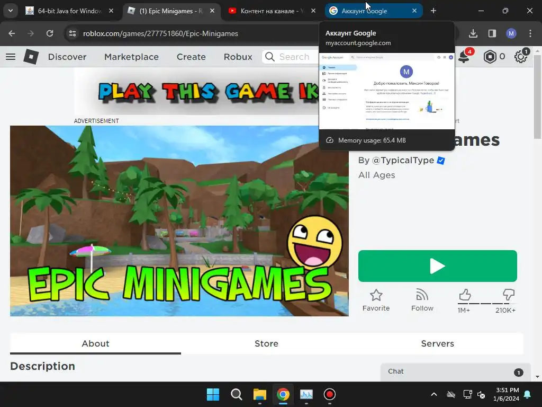Click the cloud sync tray icon
This screenshot has height=407, width=542.
451,394
